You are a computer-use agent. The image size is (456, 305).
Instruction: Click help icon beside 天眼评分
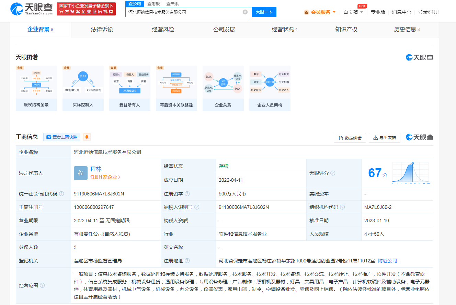pos(333,173)
